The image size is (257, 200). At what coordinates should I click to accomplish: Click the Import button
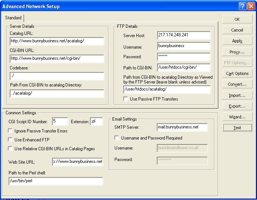(237, 95)
